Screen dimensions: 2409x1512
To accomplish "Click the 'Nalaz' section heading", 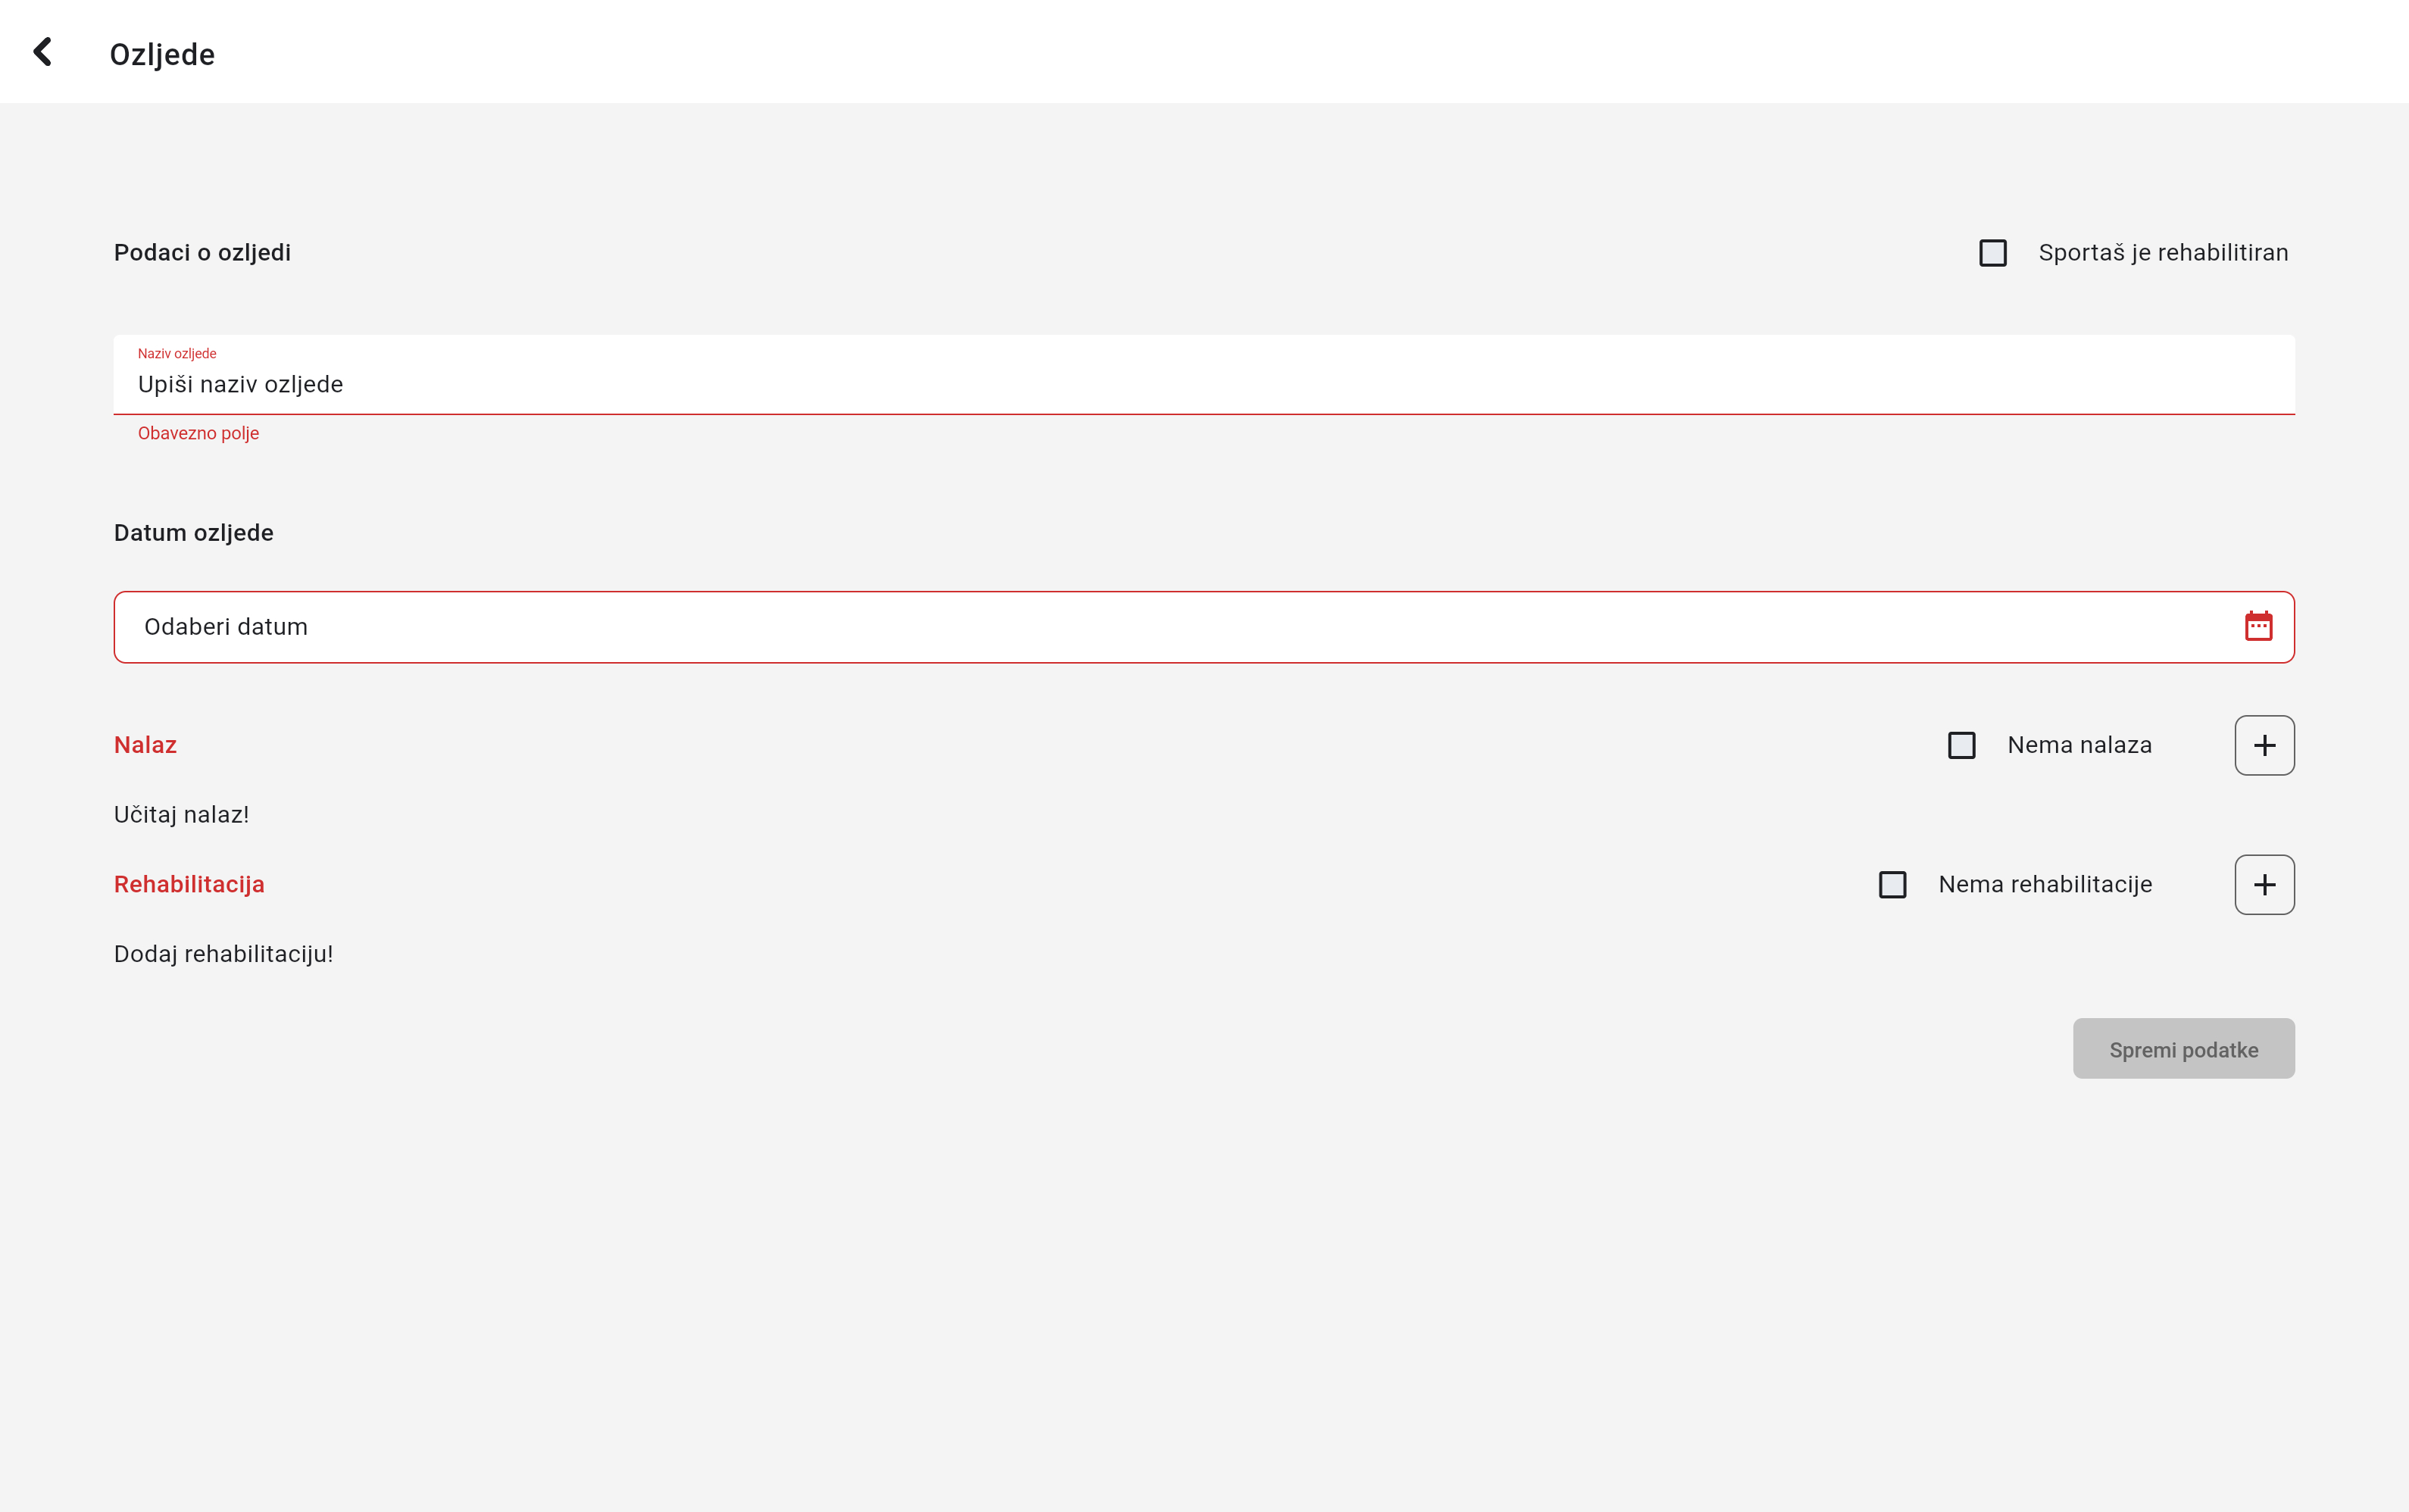I will pos(145,745).
